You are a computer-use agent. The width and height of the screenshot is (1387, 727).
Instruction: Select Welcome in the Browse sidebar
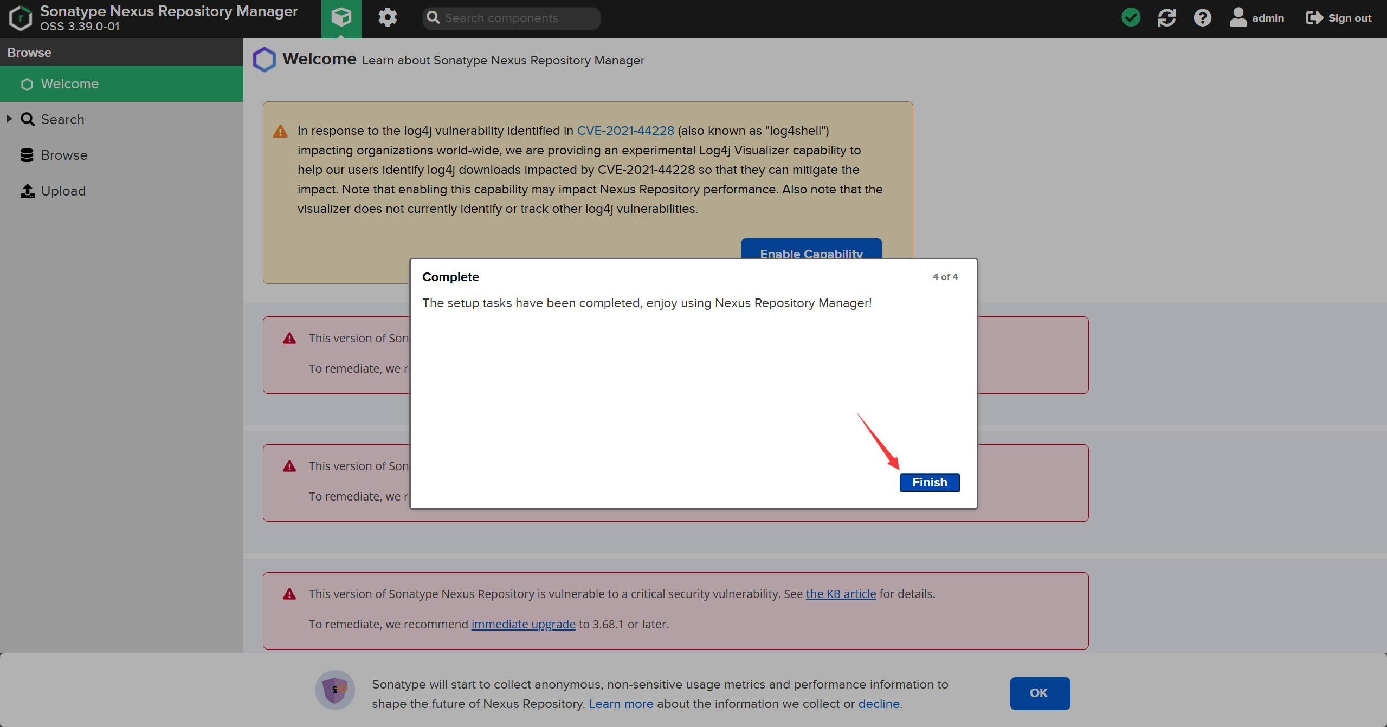[x=69, y=84]
